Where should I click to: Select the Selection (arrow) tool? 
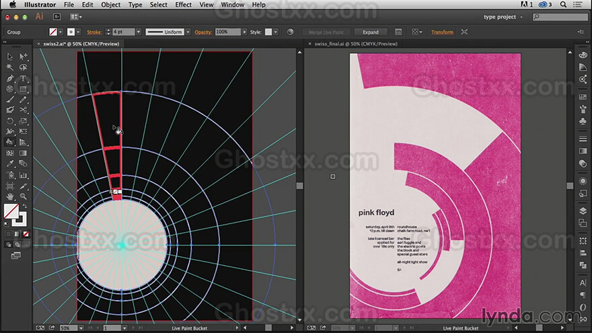tap(10, 57)
